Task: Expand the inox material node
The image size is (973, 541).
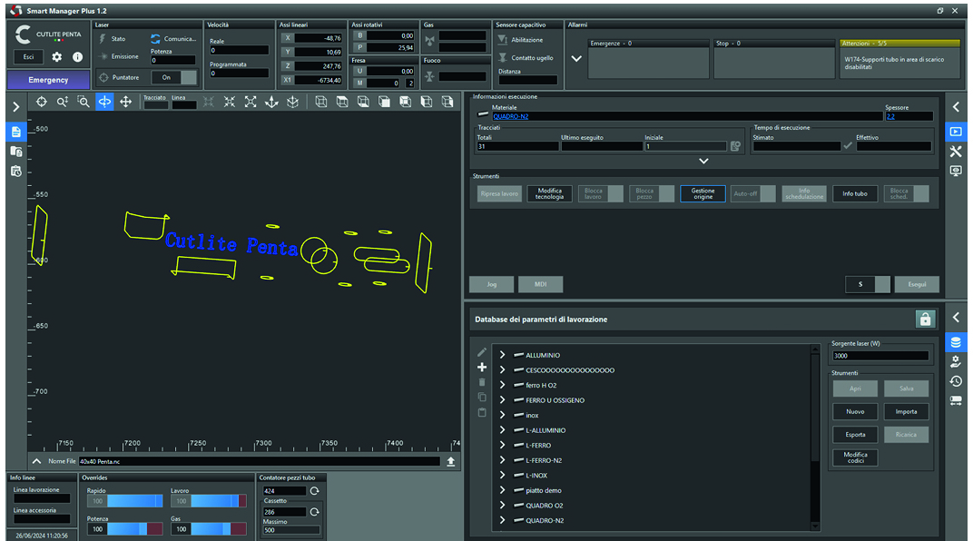Action: click(x=503, y=415)
